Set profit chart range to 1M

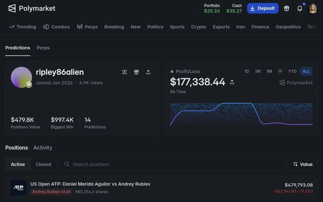(269, 71)
